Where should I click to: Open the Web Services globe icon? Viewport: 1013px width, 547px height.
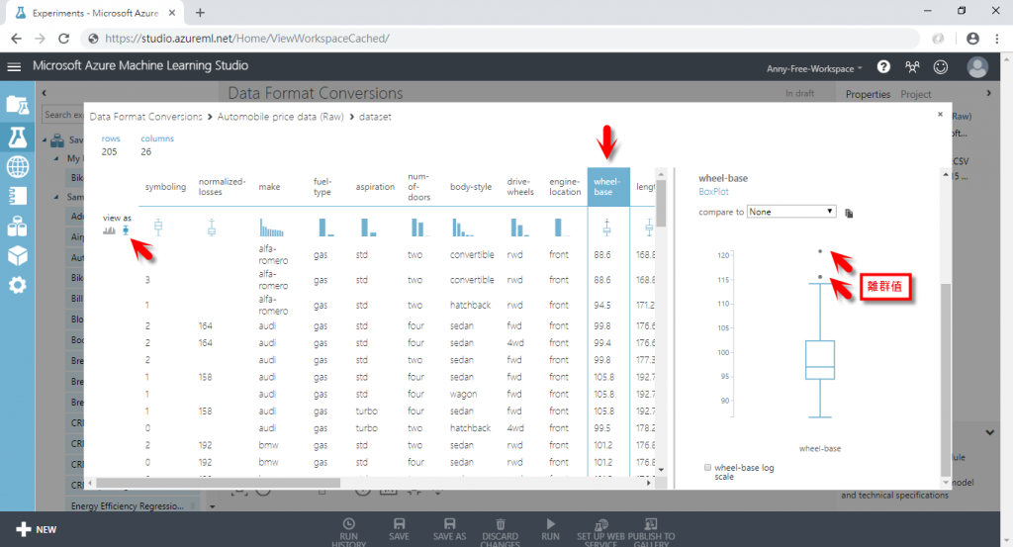coord(18,166)
